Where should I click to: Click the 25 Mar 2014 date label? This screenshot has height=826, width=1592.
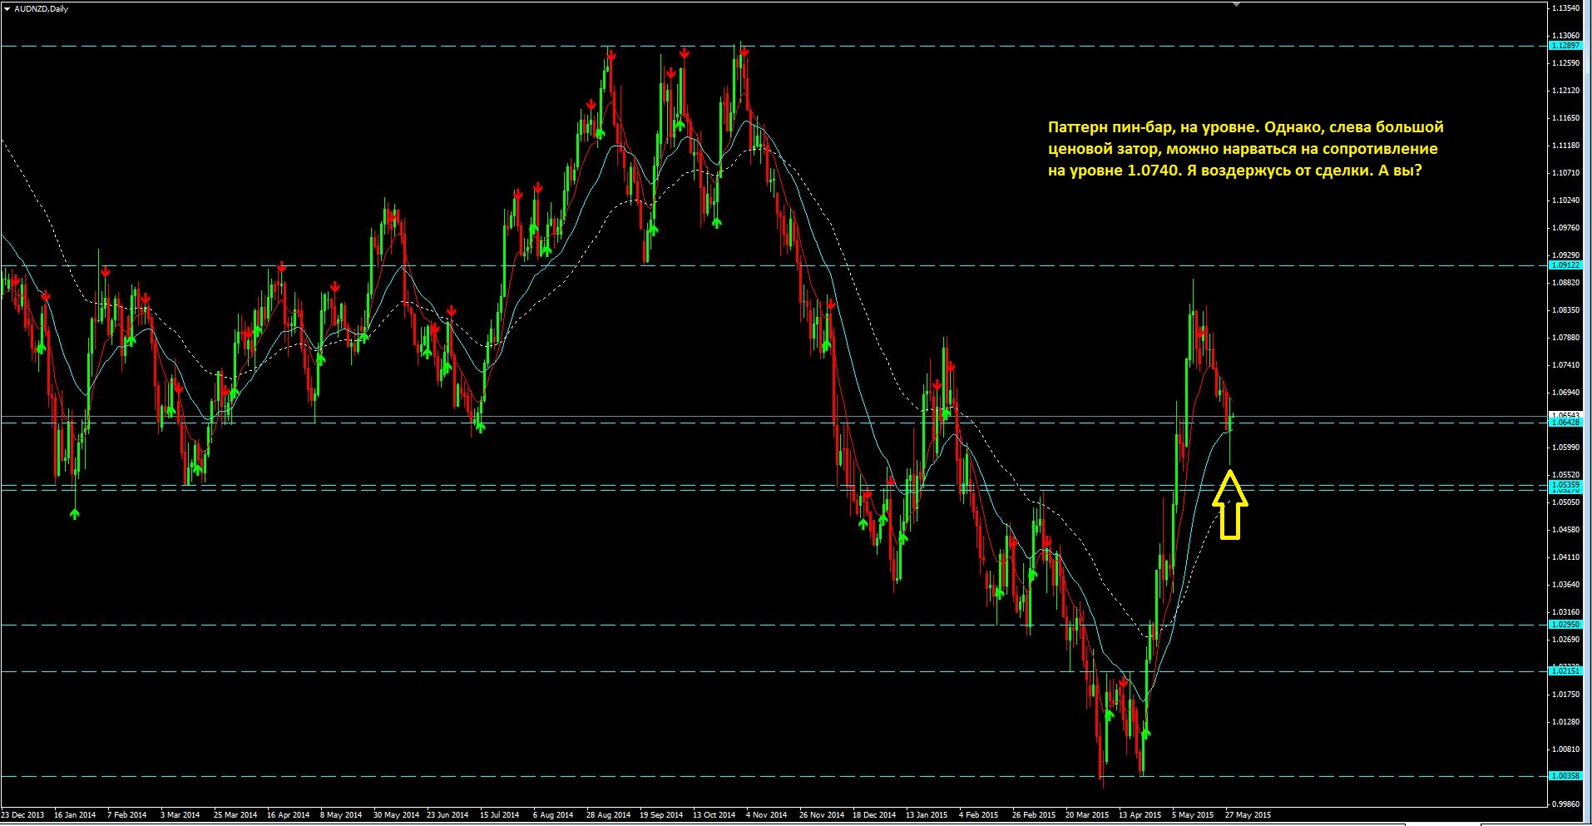[x=235, y=815]
